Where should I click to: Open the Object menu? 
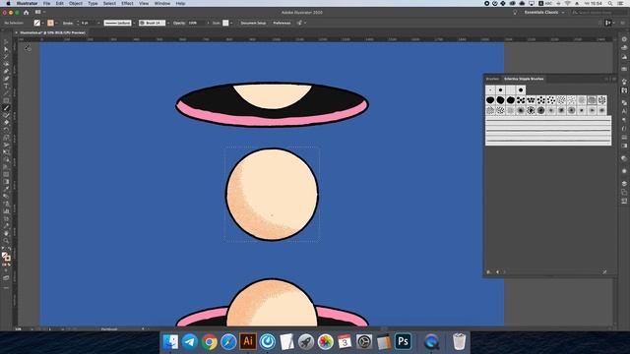click(x=76, y=3)
